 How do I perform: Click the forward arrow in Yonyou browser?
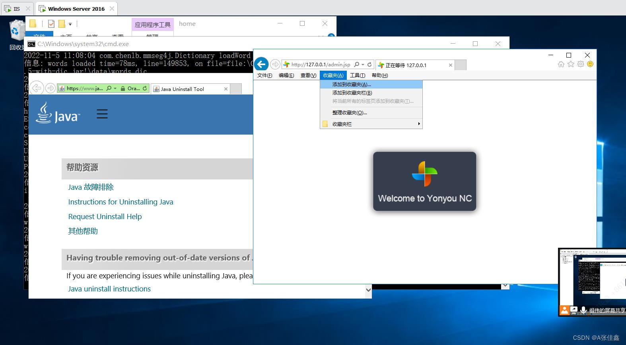pos(275,64)
